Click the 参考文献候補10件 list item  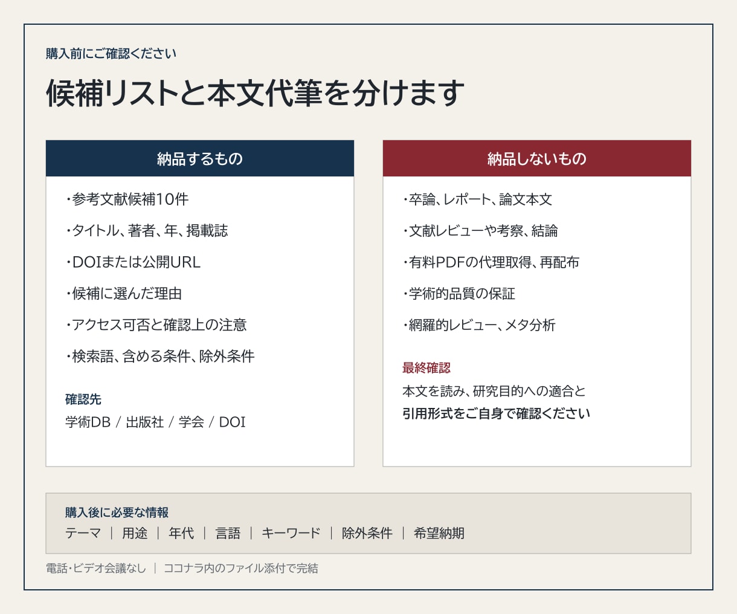127,199
